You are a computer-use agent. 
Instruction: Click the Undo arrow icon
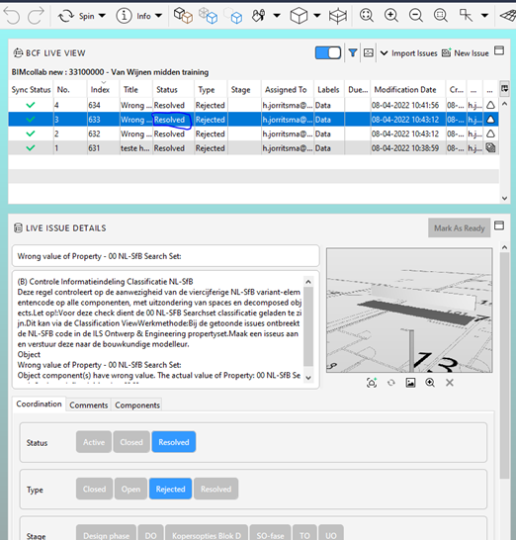12,16
